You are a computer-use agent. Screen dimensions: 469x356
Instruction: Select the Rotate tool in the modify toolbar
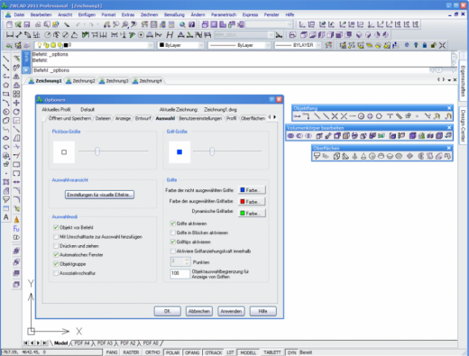[16, 112]
